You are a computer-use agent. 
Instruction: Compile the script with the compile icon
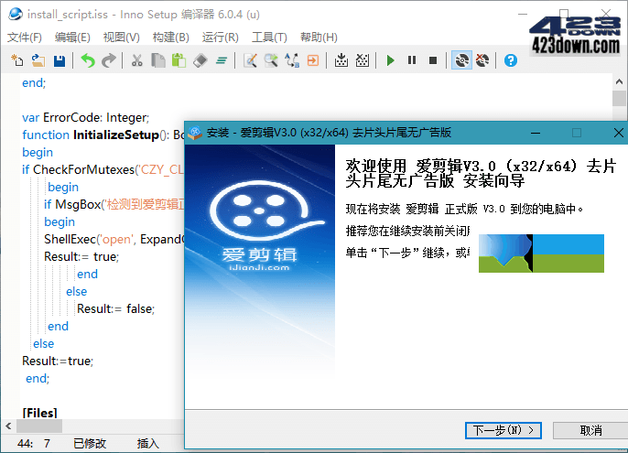pos(341,60)
